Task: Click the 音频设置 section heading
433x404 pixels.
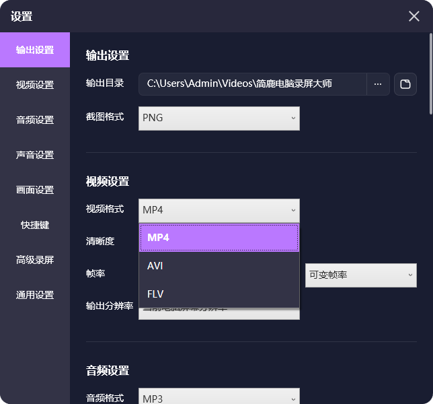Action: click(x=108, y=370)
